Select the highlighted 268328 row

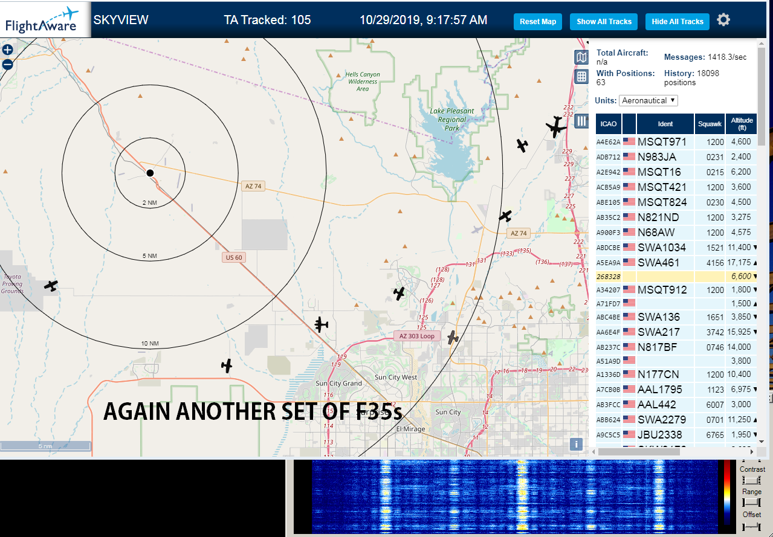point(676,276)
